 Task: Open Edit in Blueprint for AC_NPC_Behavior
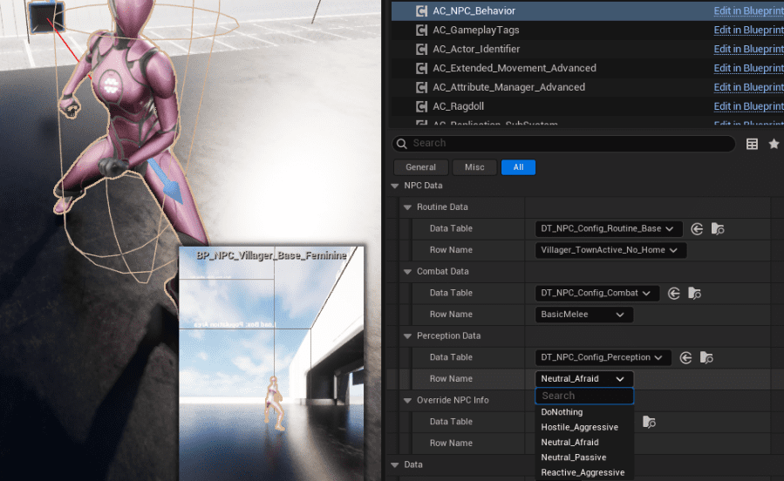point(748,11)
